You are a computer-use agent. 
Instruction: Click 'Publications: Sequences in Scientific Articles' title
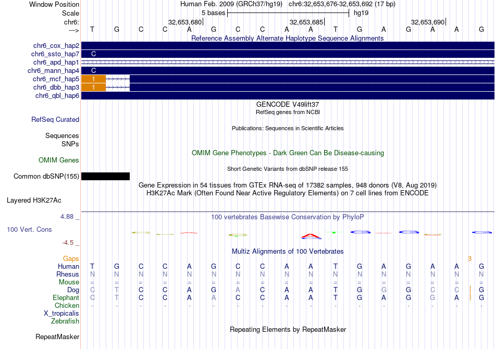click(x=288, y=128)
